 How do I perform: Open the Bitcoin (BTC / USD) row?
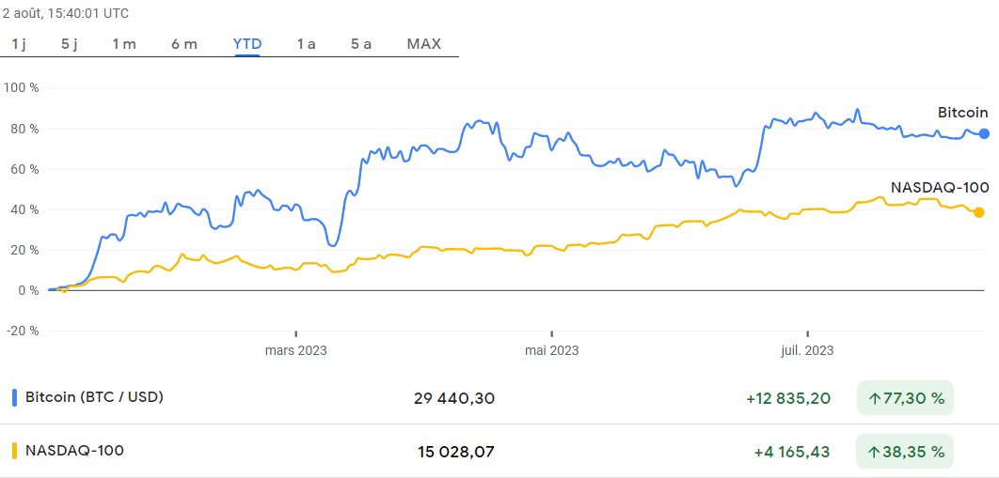click(94, 397)
